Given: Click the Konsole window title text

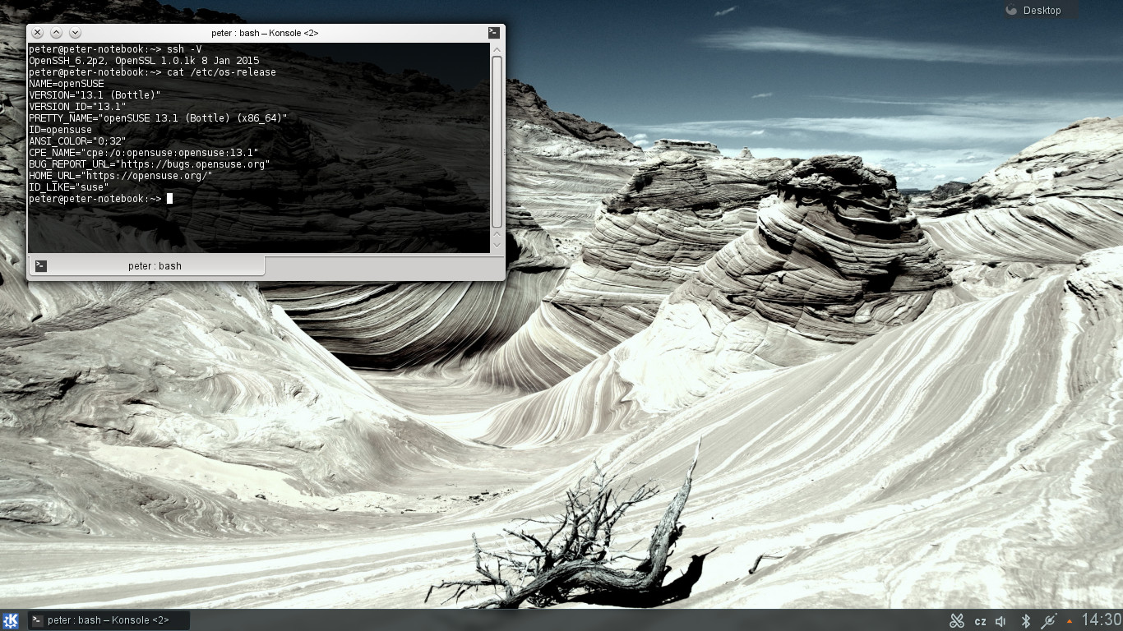Looking at the screenshot, I should (x=265, y=33).
